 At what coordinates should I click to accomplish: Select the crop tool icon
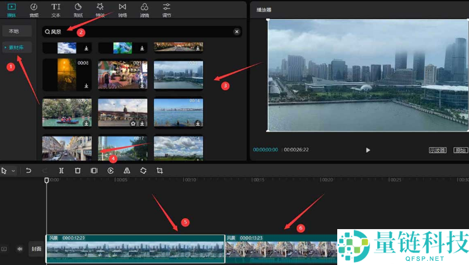point(160,170)
